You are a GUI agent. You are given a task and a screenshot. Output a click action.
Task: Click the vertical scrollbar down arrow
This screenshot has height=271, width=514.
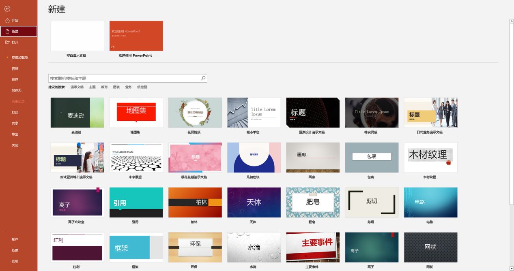(512, 268)
